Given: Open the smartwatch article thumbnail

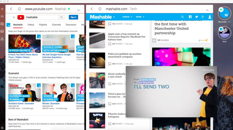Looking at the screenshot, I should coord(97,60).
